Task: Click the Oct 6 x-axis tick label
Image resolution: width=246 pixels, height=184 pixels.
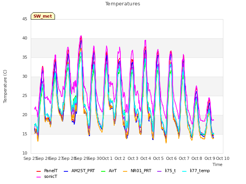Action: [x=171, y=158]
